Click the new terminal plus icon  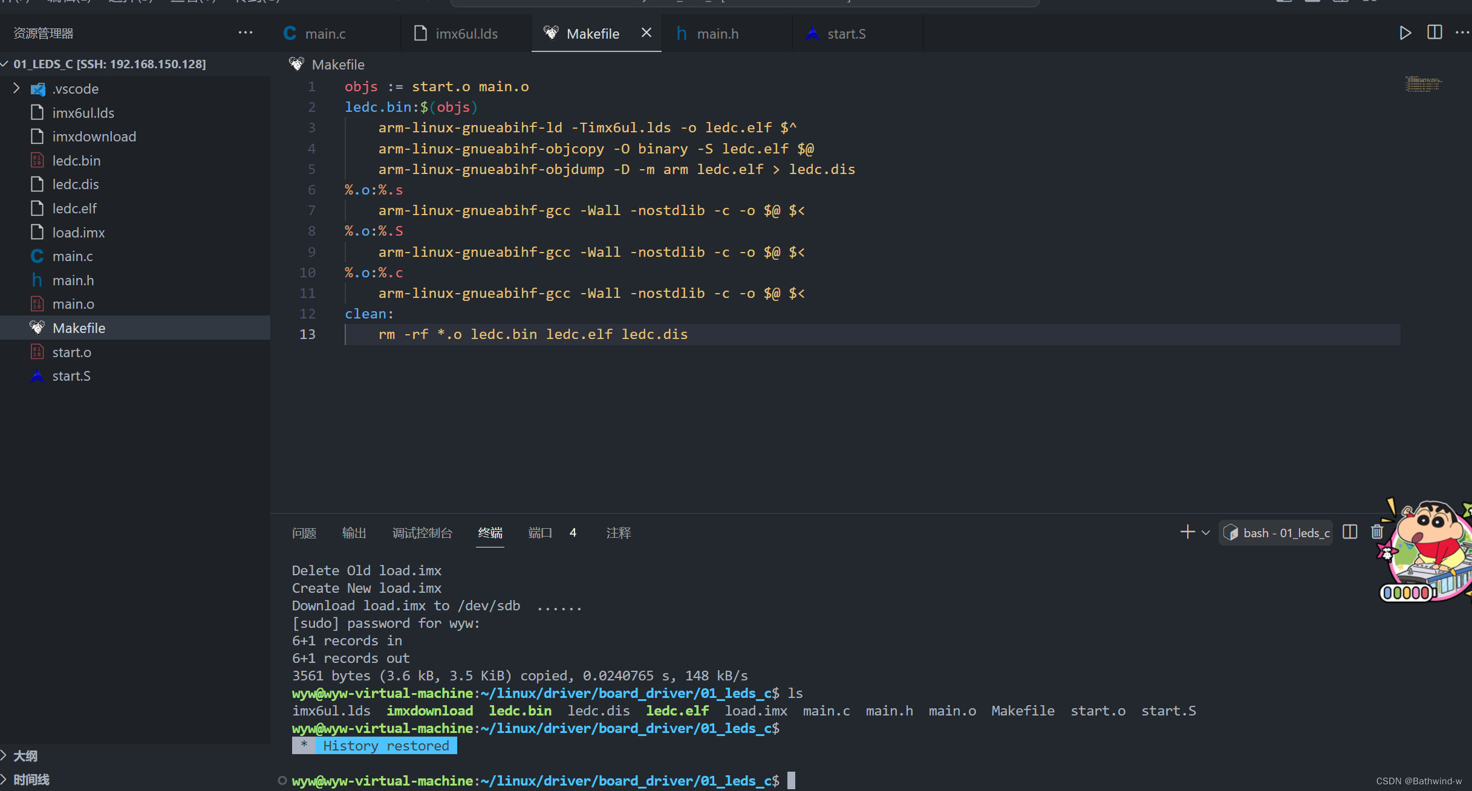click(1187, 532)
